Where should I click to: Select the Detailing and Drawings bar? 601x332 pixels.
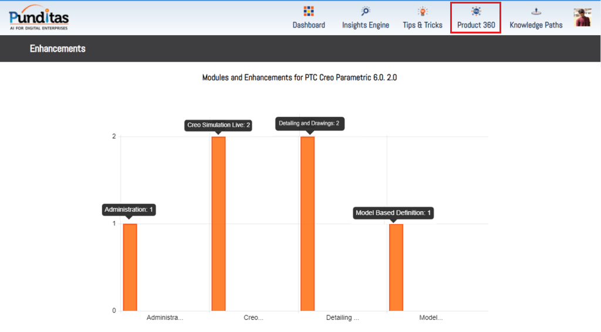pyautogui.click(x=308, y=223)
